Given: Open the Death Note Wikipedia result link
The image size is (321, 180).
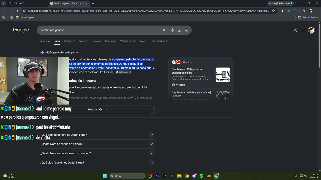Looking at the screenshot, I should pos(187,71).
